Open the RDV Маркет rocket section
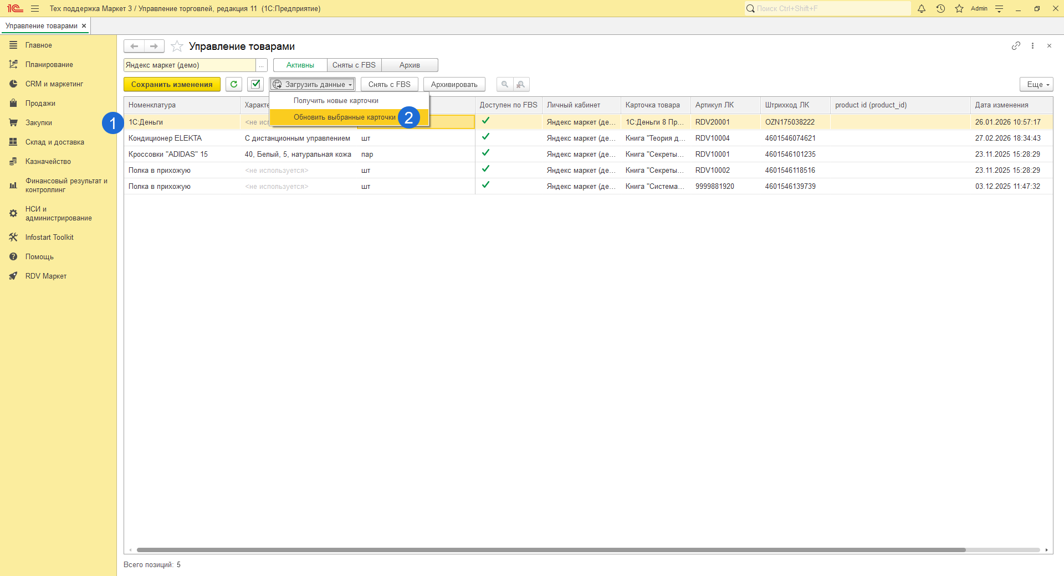This screenshot has height=576, width=1064. [x=45, y=276]
